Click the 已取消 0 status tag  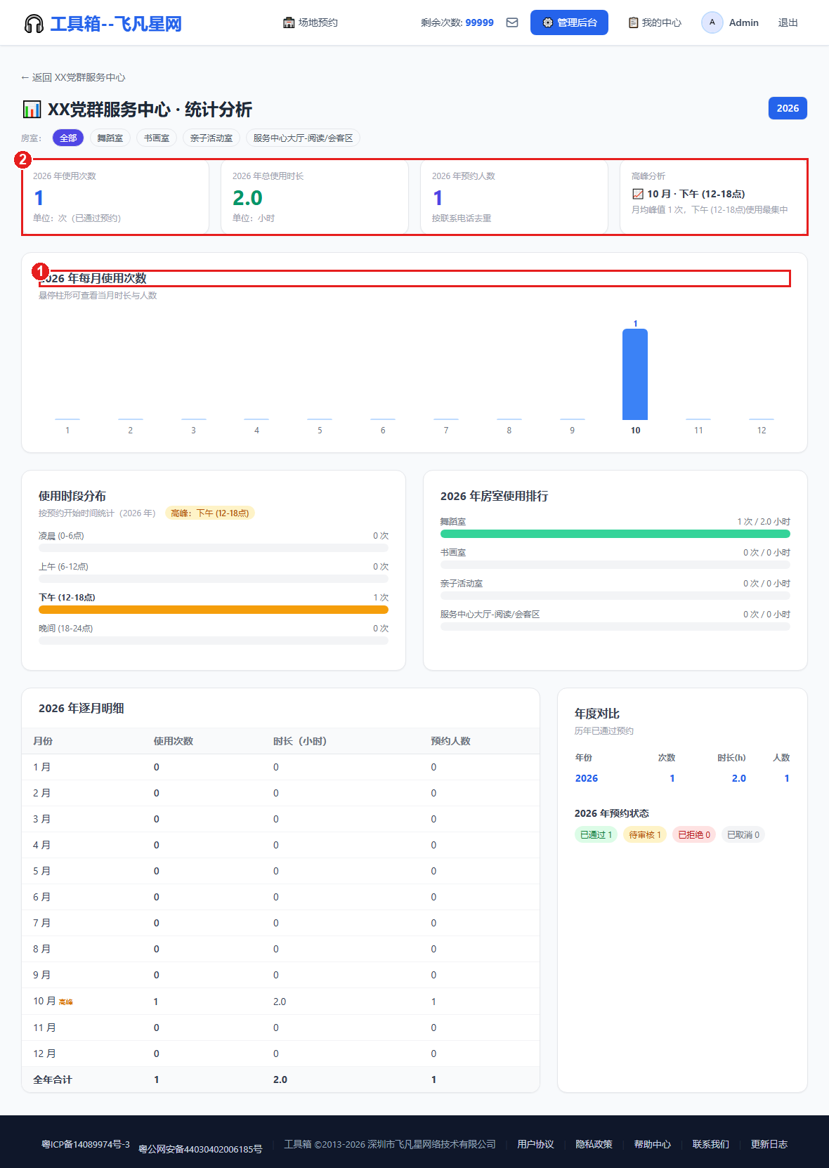(743, 835)
